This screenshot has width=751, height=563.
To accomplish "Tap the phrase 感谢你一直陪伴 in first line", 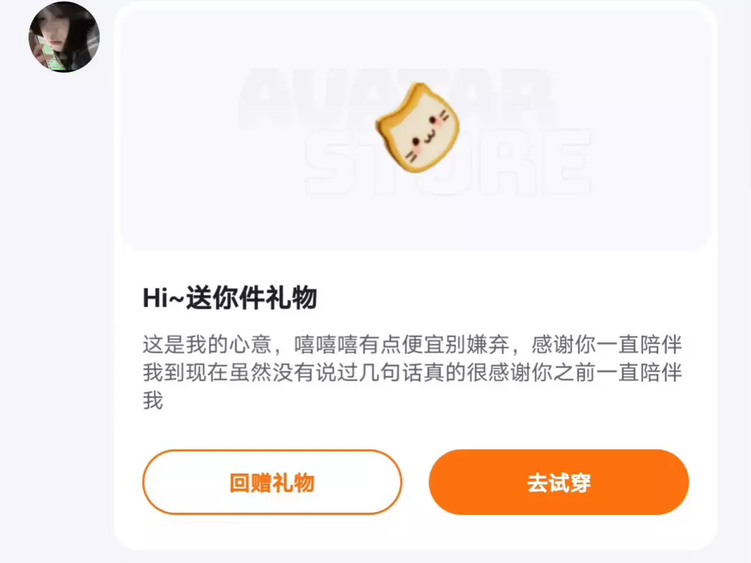I will point(607,344).
